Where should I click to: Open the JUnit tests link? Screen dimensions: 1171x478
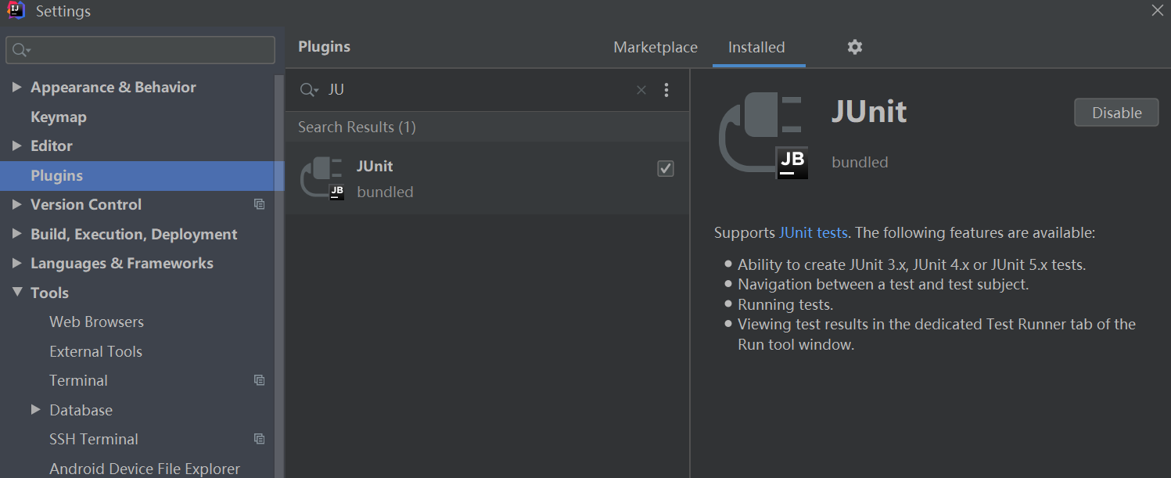coord(813,232)
